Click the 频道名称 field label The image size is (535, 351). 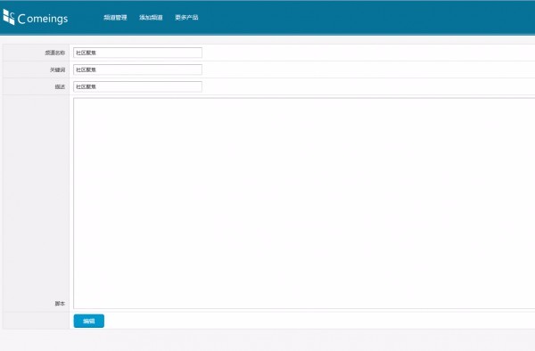tap(55, 53)
